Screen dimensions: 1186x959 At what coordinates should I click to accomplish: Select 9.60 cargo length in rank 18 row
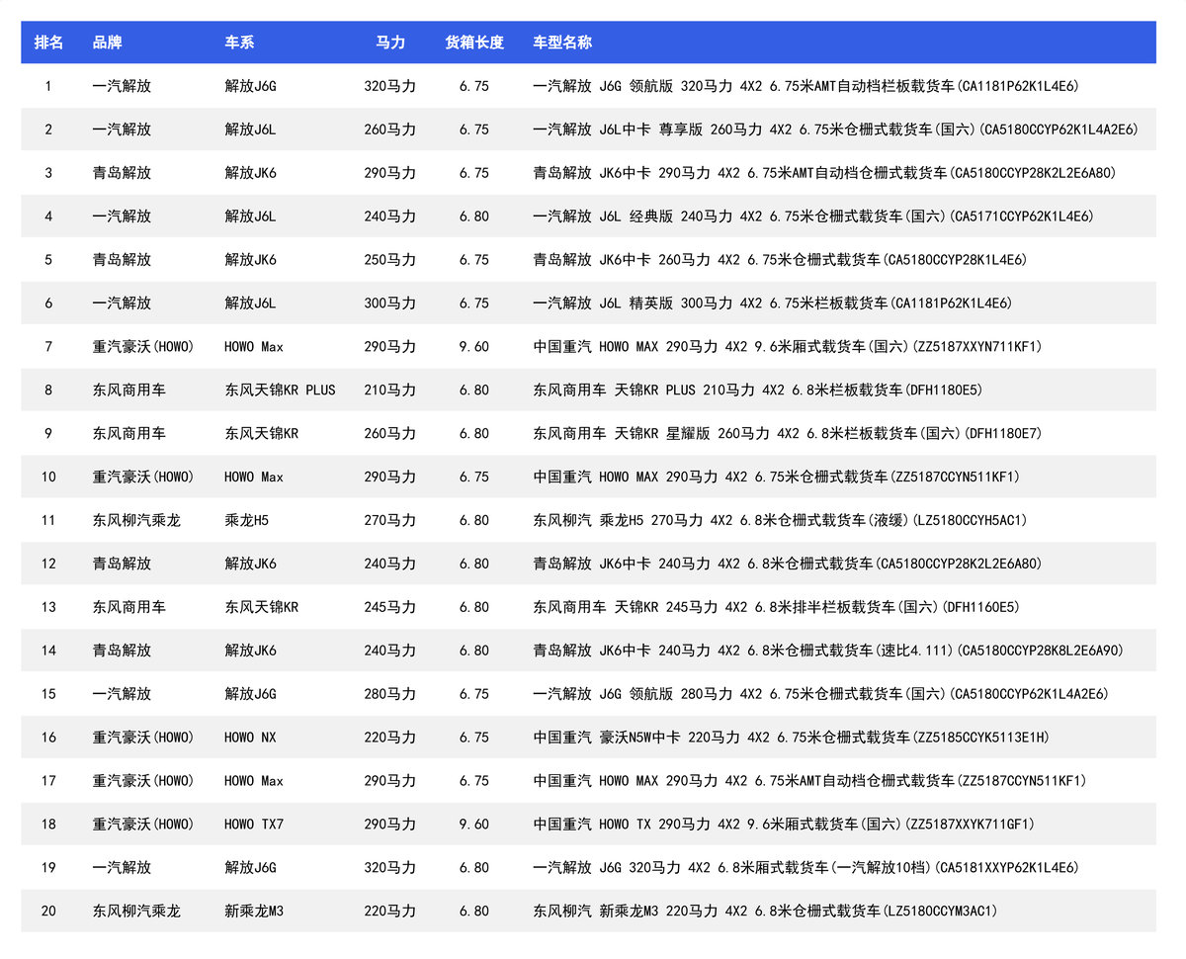click(x=474, y=826)
